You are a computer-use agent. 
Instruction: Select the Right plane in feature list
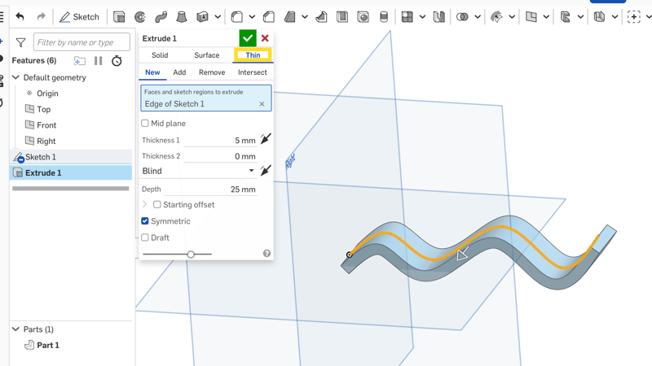46,141
